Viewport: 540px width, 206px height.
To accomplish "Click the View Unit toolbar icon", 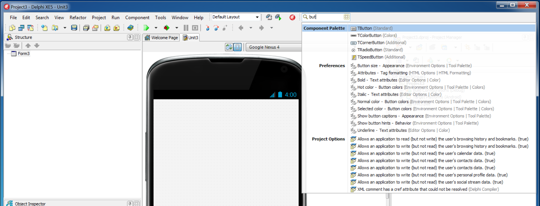I will click(12, 28).
